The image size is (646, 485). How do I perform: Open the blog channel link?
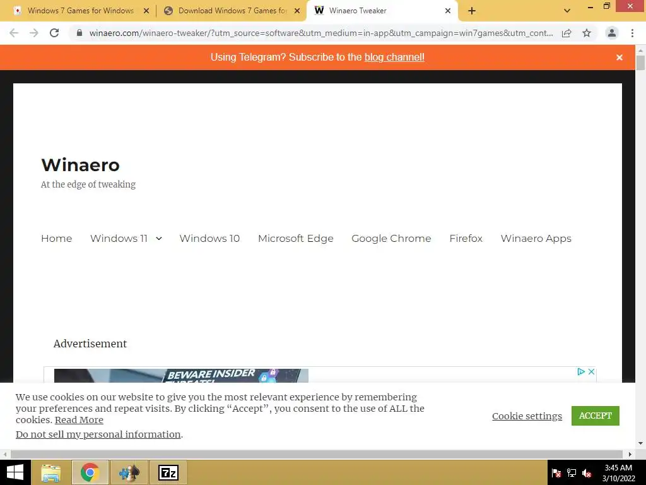click(x=394, y=57)
